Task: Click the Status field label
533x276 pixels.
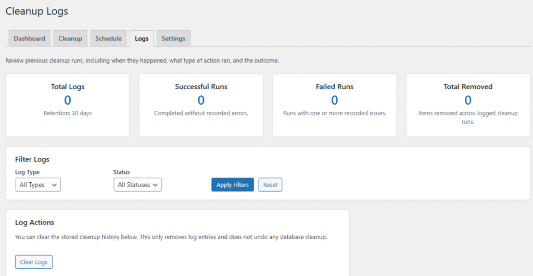Action: pos(122,172)
